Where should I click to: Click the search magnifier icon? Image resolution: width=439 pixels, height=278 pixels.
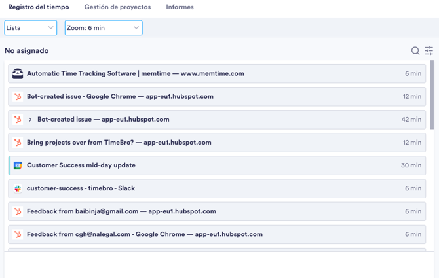tap(415, 51)
